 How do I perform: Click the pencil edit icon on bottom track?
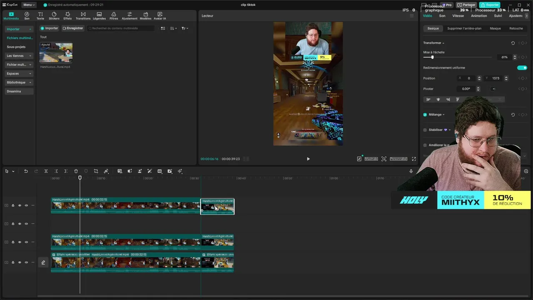pos(43,262)
